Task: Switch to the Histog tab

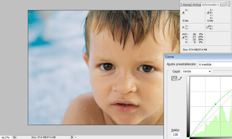Action: [x=196, y=5]
